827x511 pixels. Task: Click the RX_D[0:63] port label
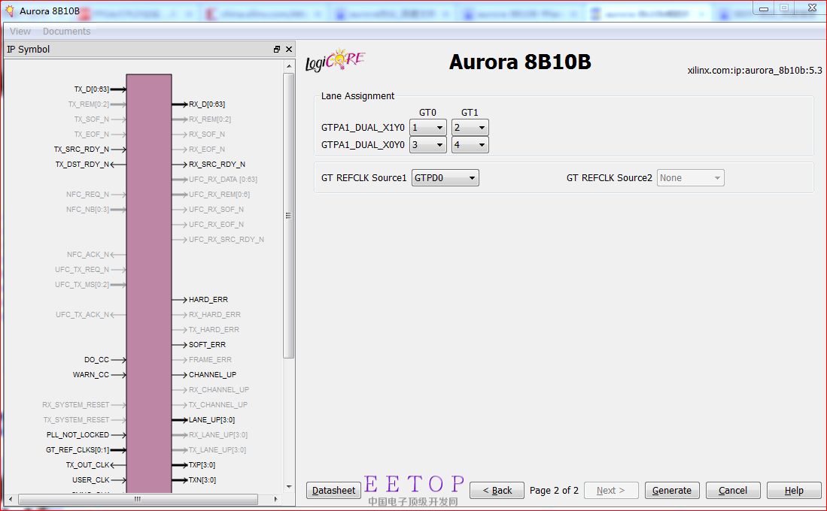[x=207, y=104]
